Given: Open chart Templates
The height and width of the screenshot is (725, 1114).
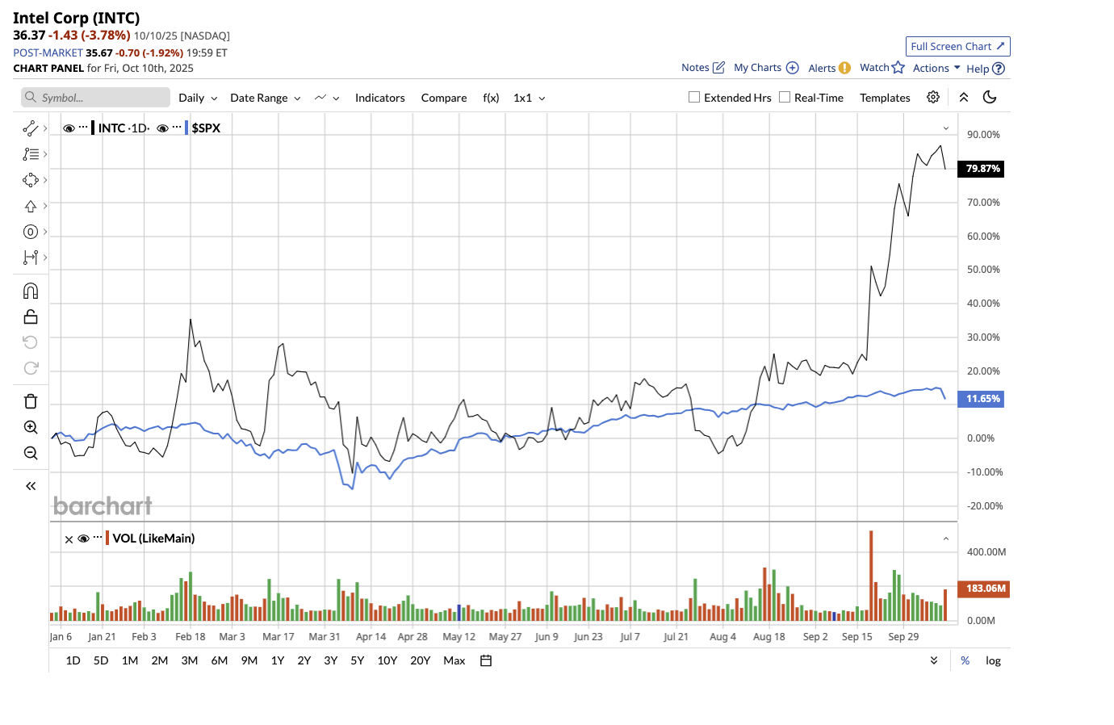Looking at the screenshot, I should (x=885, y=98).
